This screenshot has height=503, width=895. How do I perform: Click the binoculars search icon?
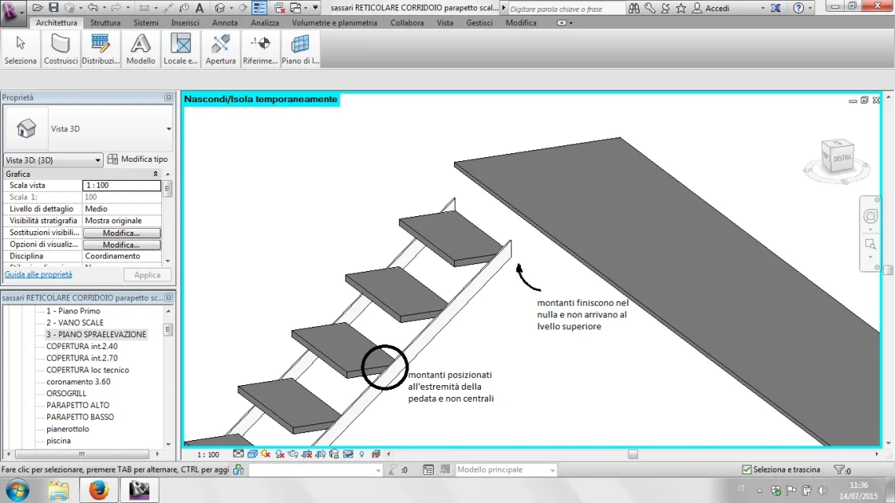634,8
